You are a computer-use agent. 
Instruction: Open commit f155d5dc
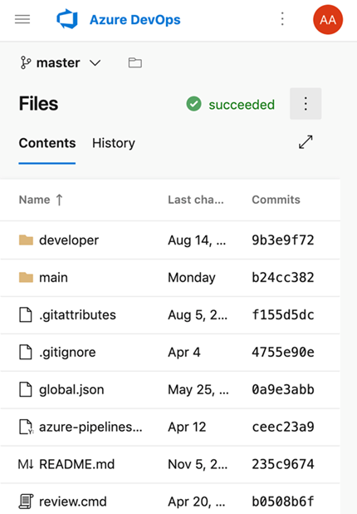283,315
